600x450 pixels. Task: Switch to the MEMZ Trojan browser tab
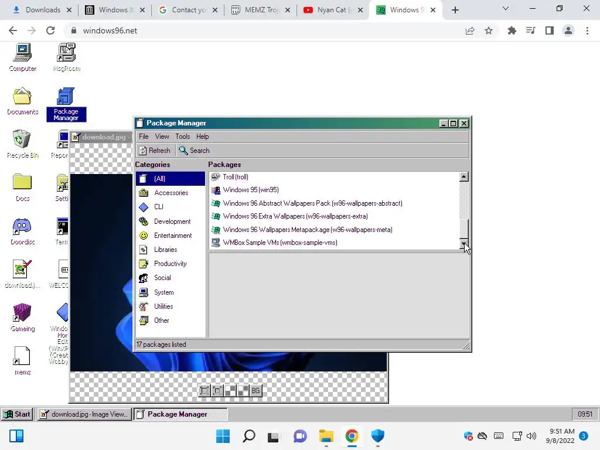261,10
